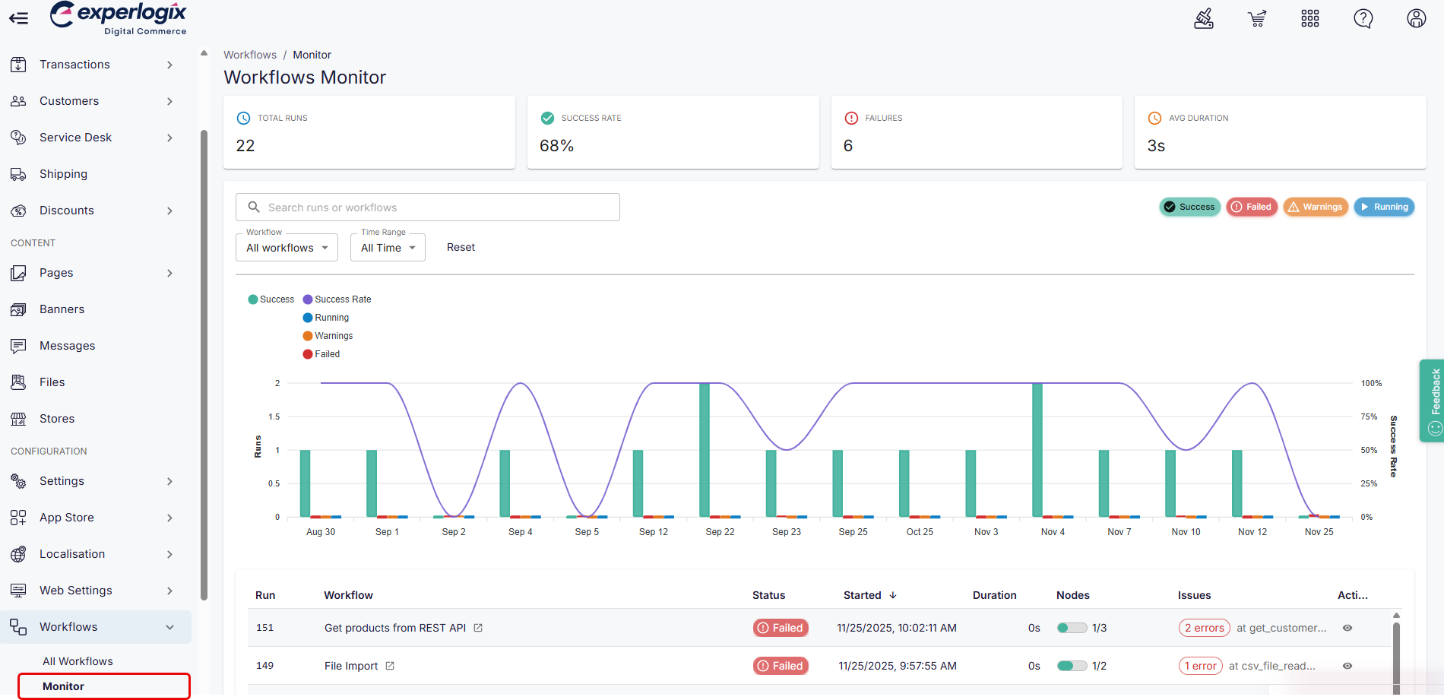Open the theme designer brush icon

(1204, 18)
